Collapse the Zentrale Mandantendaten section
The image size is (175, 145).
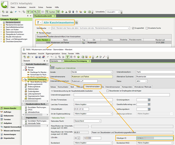coord(23,64)
